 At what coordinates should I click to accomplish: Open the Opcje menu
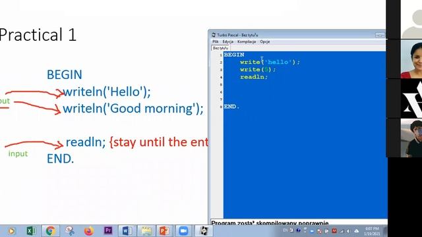265,41
